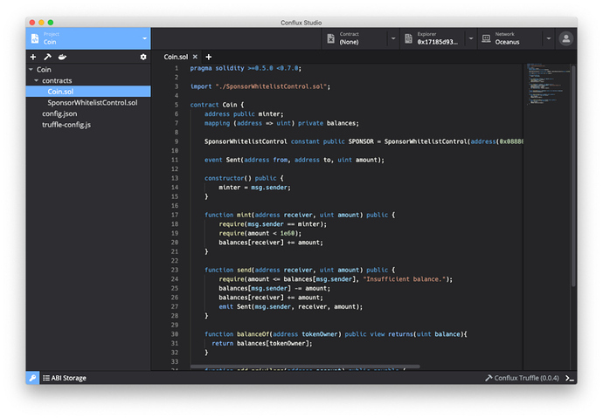Collapse the contracts folder
Viewport: 603px width, 418px height.
click(37, 80)
